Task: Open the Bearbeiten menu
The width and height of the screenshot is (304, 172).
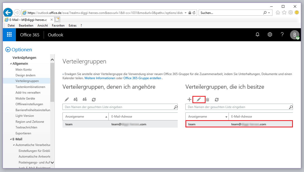Action: (x=26, y=25)
